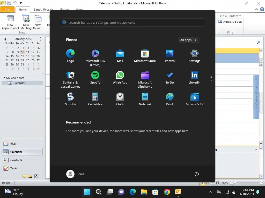Open Movies & TV app
This screenshot has width=265, height=198.
pyautogui.click(x=195, y=99)
